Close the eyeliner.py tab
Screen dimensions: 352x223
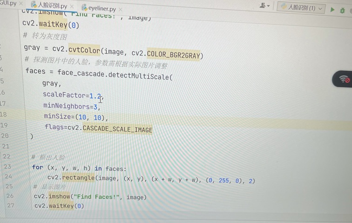point(120,9)
